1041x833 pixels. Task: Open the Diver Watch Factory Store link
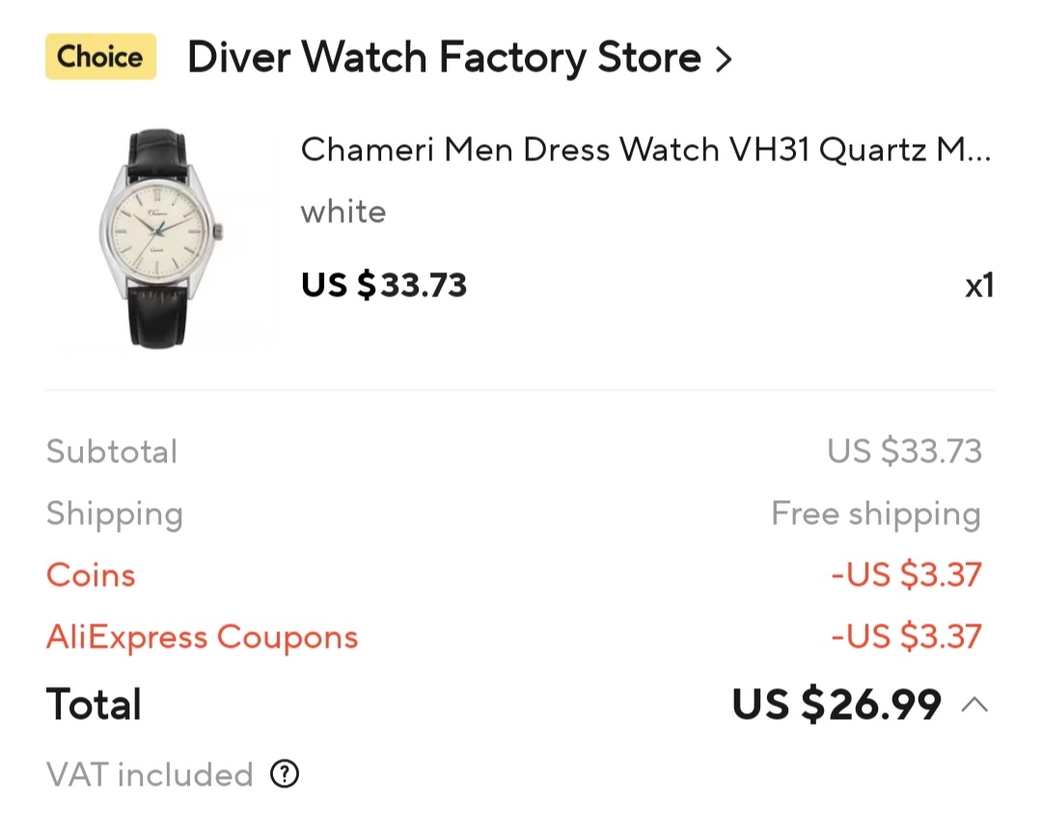coord(444,58)
